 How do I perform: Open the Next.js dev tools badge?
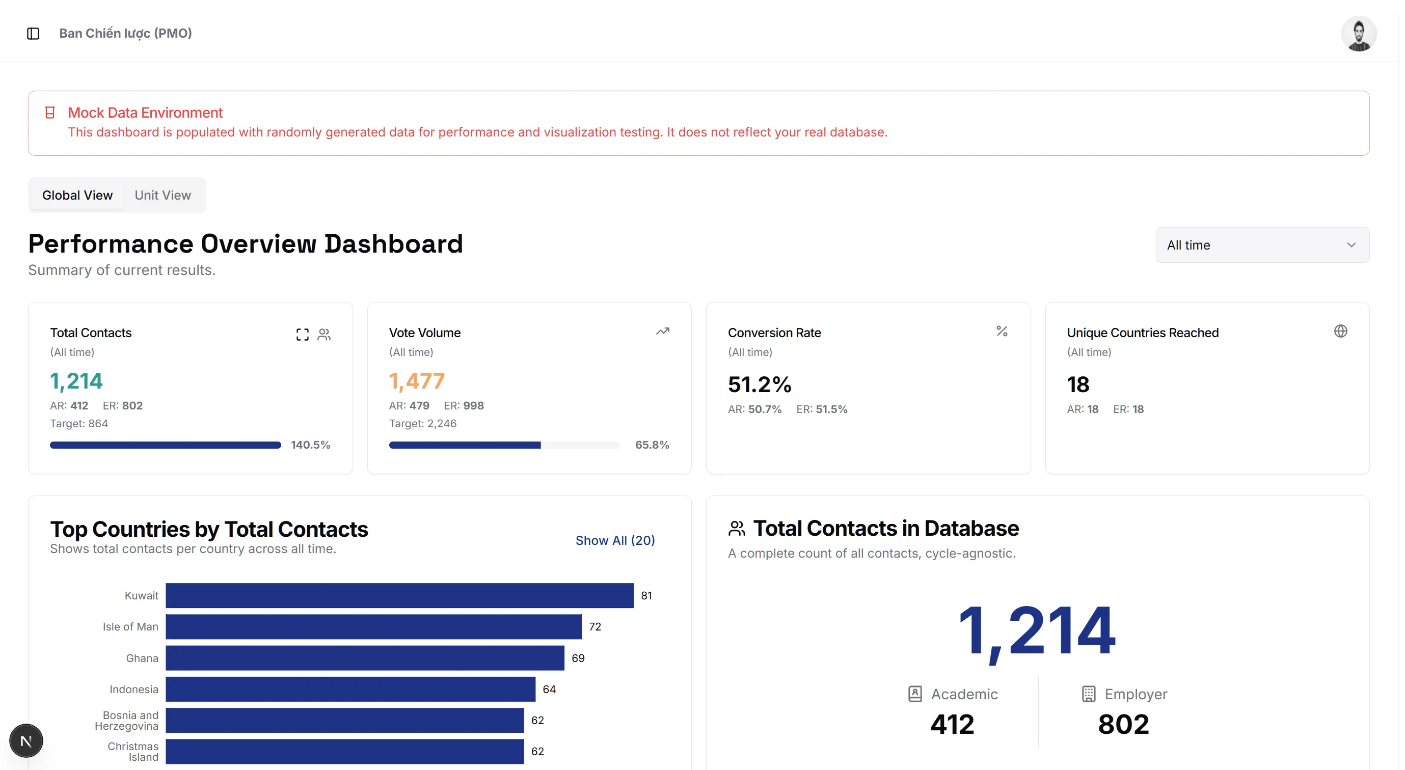pos(26,740)
